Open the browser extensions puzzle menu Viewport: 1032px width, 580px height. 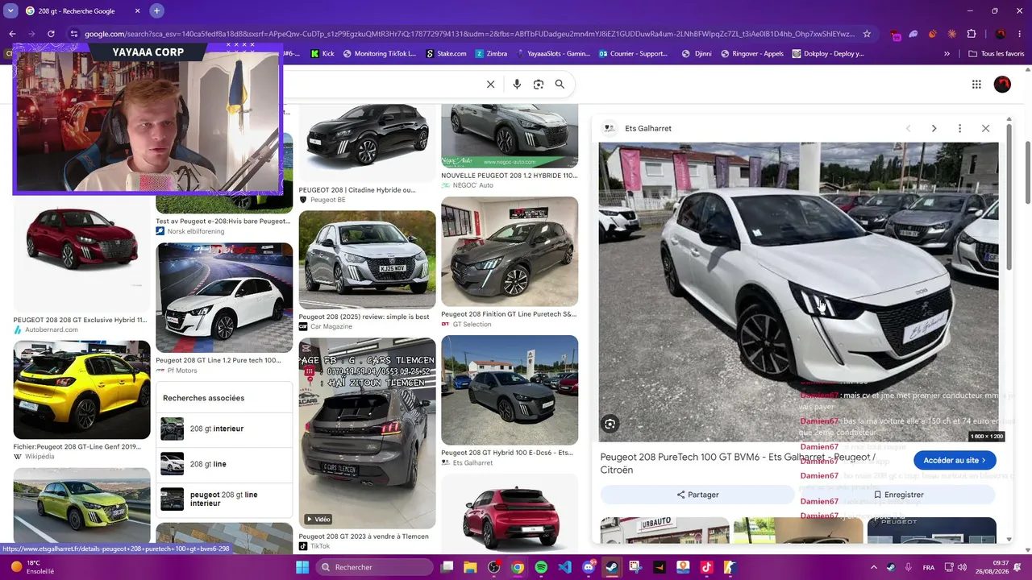[x=971, y=34]
